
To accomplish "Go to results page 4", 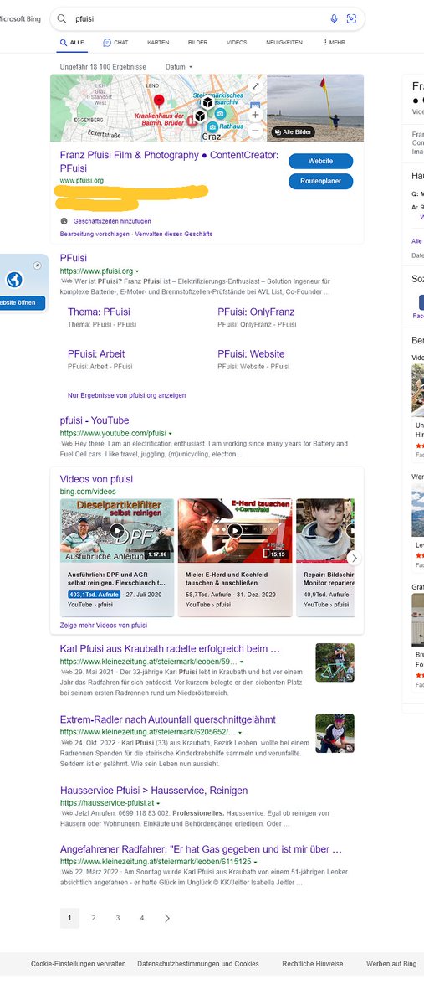I will tap(142, 918).
